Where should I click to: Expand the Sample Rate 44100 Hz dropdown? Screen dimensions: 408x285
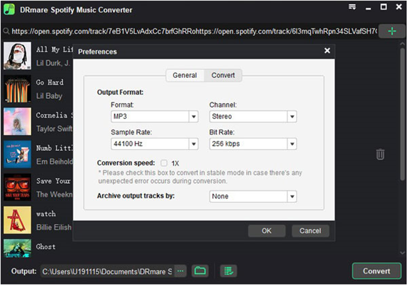[193, 144]
